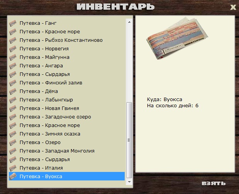Pick Путевка - Дёма in the list

[x=67, y=91]
